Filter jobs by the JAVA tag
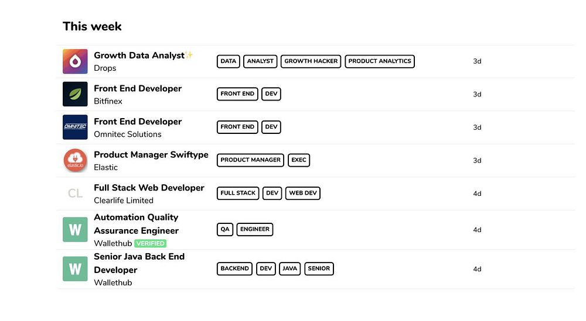The height and width of the screenshot is (321, 586). point(289,269)
